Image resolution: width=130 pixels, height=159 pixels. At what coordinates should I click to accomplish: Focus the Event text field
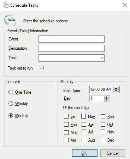coord(71,39)
